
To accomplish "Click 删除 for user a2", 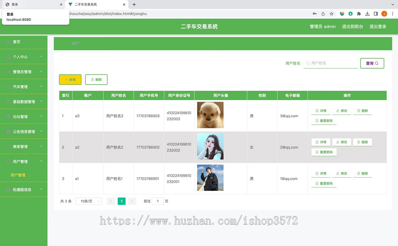I will pyautogui.click(x=363, y=142).
